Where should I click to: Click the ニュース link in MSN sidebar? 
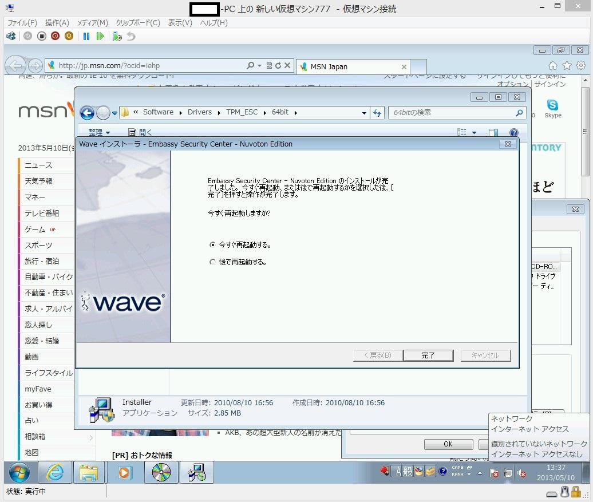click(x=38, y=165)
